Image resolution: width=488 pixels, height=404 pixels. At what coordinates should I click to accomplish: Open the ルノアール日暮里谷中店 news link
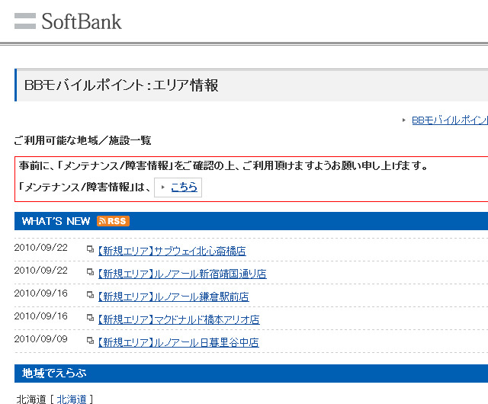click(178, 342)
